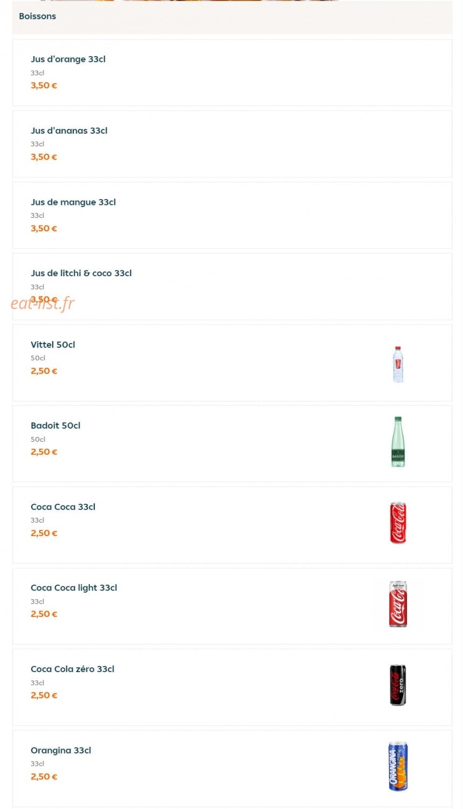463x809 pixels.
Task: Select the Coca-Cola light can image
Action: 398,604
